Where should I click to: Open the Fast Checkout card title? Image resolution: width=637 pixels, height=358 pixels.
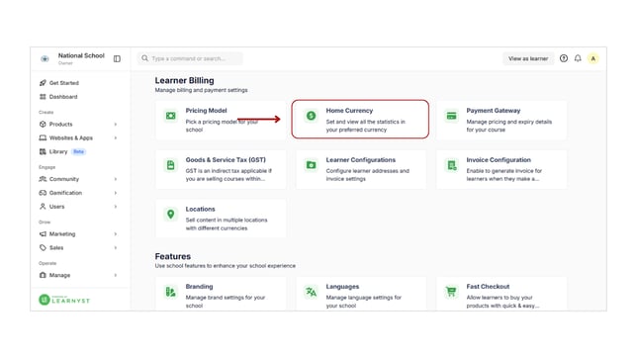(488, 287)
